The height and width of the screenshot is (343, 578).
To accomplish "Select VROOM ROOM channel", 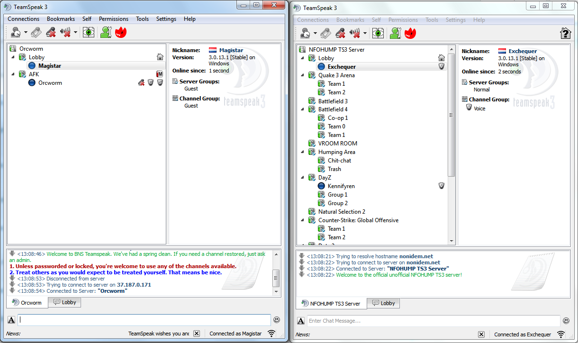I will click(338, 143).
